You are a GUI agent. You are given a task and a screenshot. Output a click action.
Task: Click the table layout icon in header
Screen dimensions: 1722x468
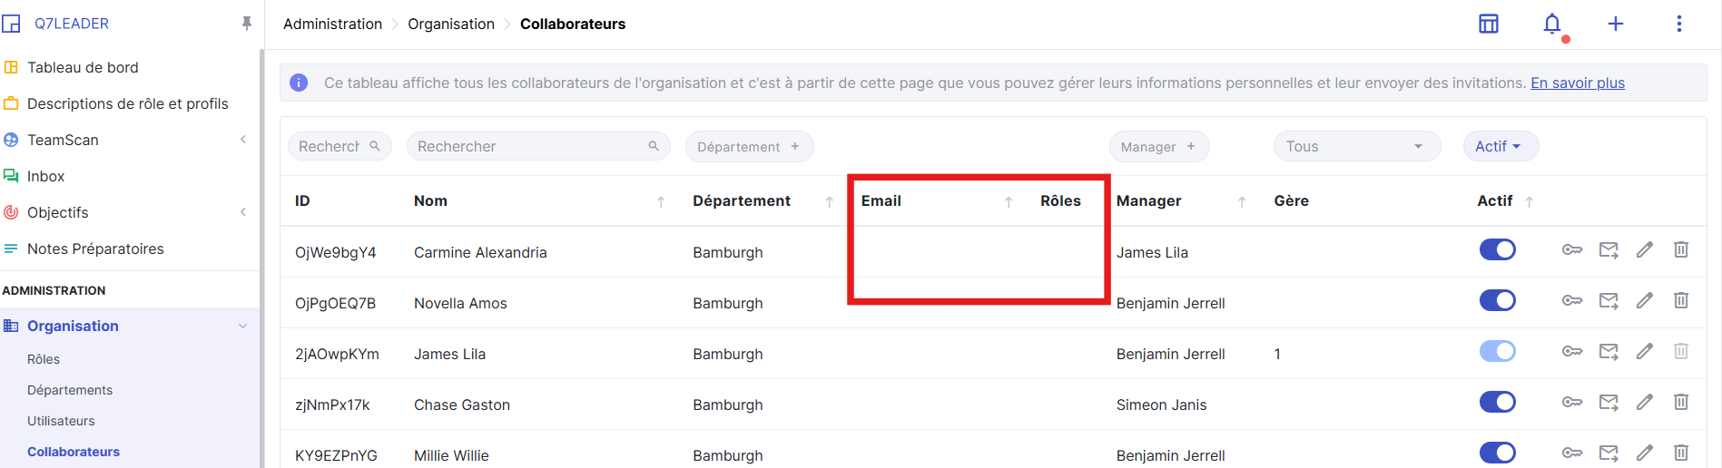click(x=1489, y=24)
